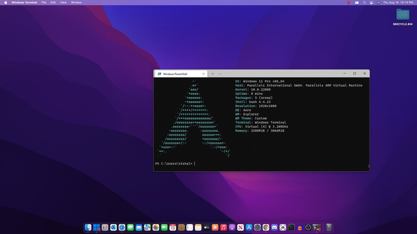The image size is (417, 234).
Task: Open Maps from the Dock
Action: click(147, 227)
